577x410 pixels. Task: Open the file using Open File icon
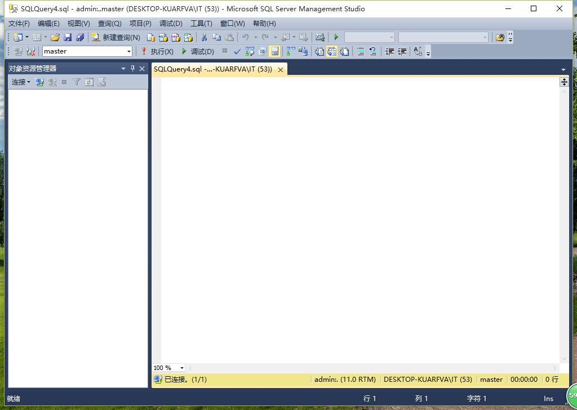pyautogui.click(x=55, y=37)
